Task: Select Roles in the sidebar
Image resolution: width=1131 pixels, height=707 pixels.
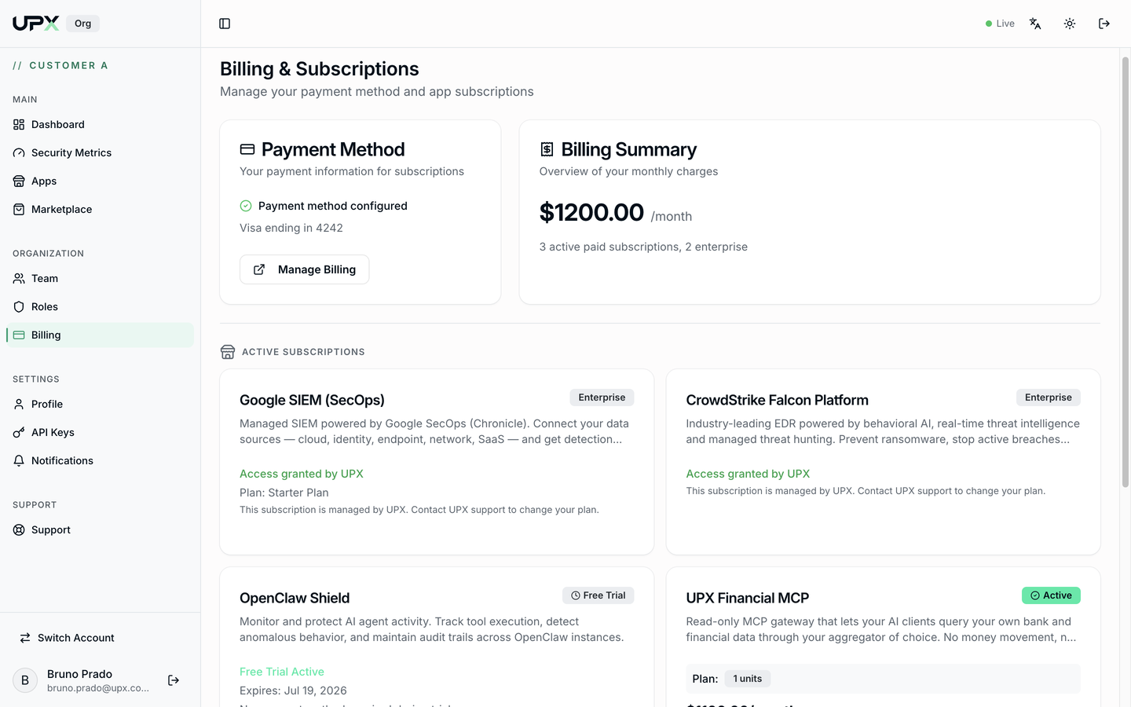Action: (x=100, y=306)
